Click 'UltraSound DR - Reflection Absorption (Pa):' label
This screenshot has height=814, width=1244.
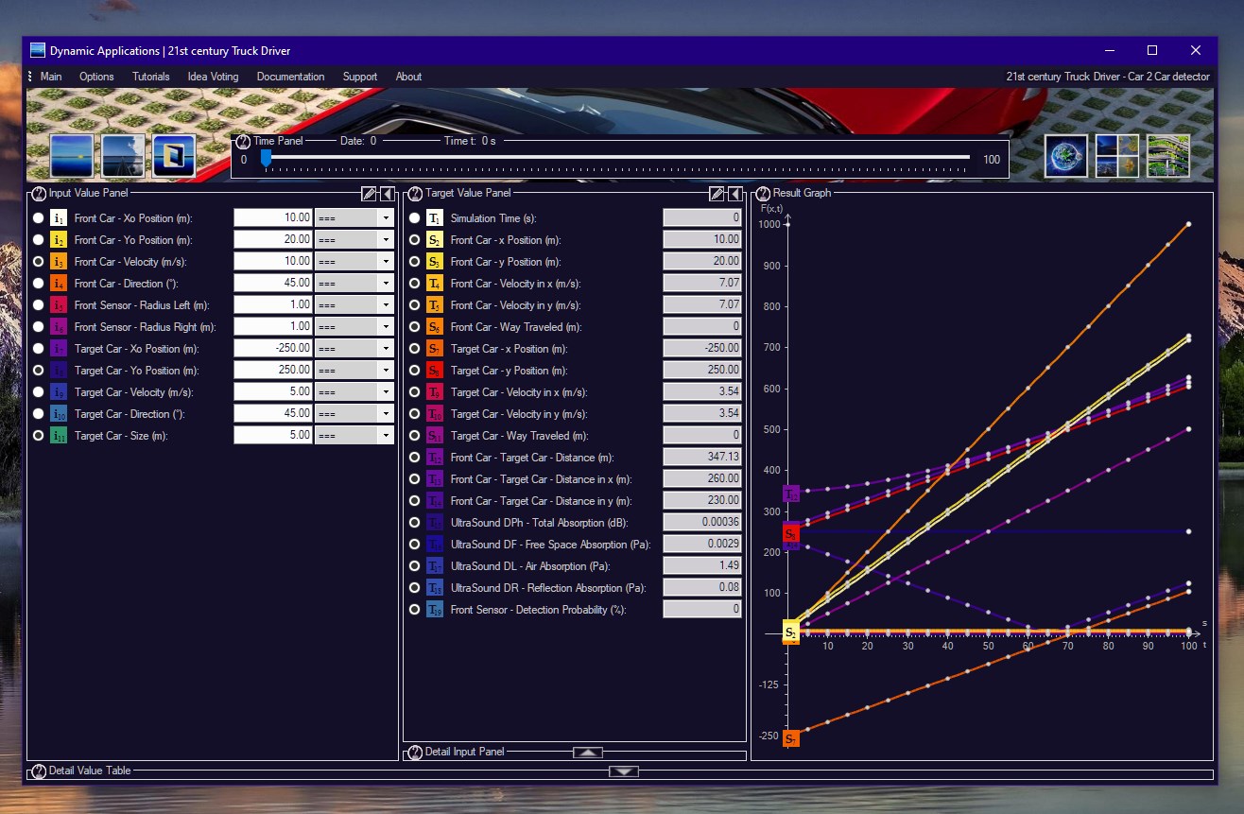tap(548, 588)
